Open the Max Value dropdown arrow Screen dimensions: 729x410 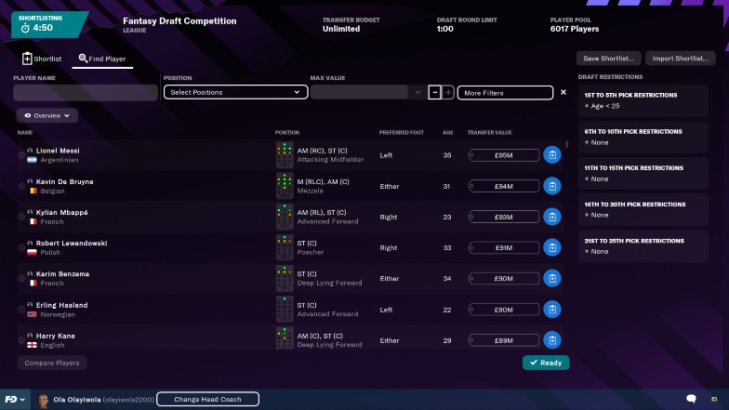(418, 92)
